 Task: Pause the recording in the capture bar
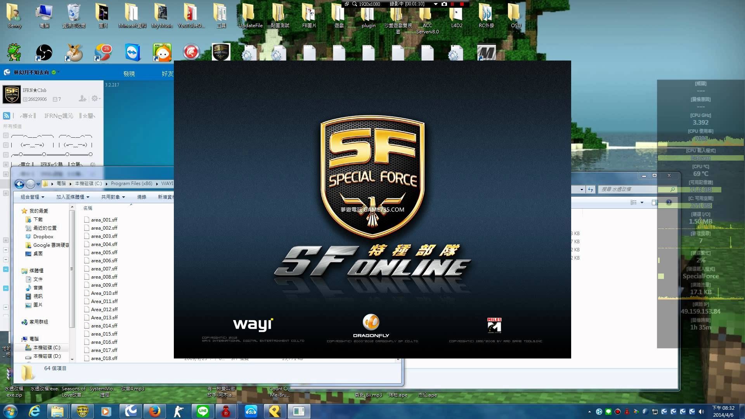[x=452, y=4]
